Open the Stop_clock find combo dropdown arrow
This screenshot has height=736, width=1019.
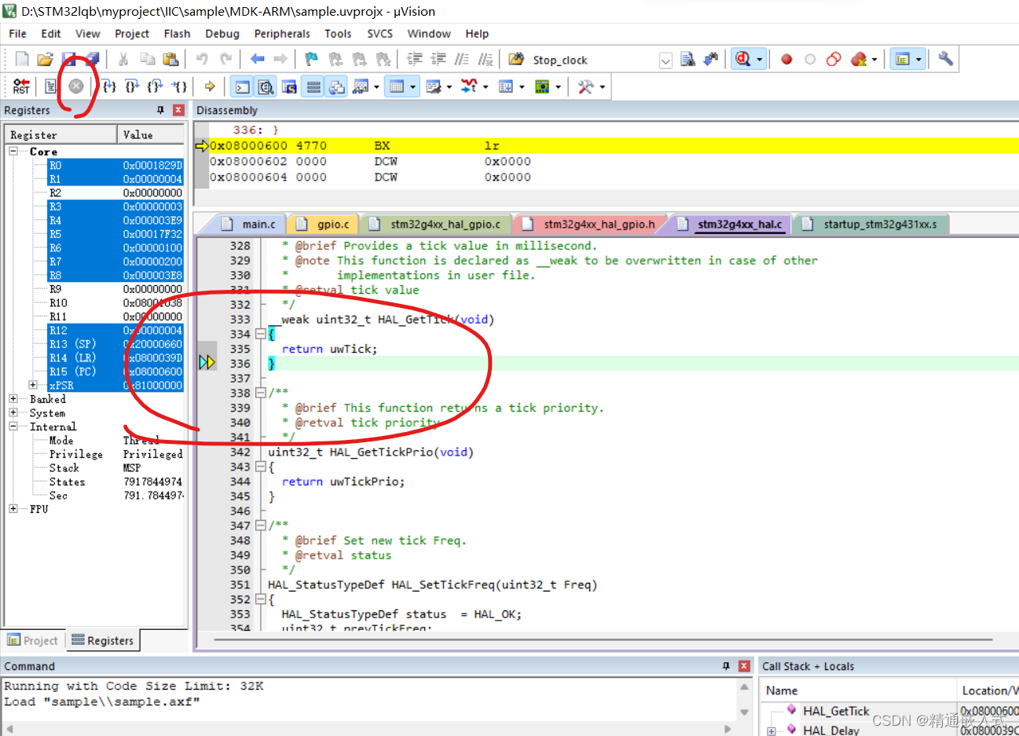tap(665, 60)
